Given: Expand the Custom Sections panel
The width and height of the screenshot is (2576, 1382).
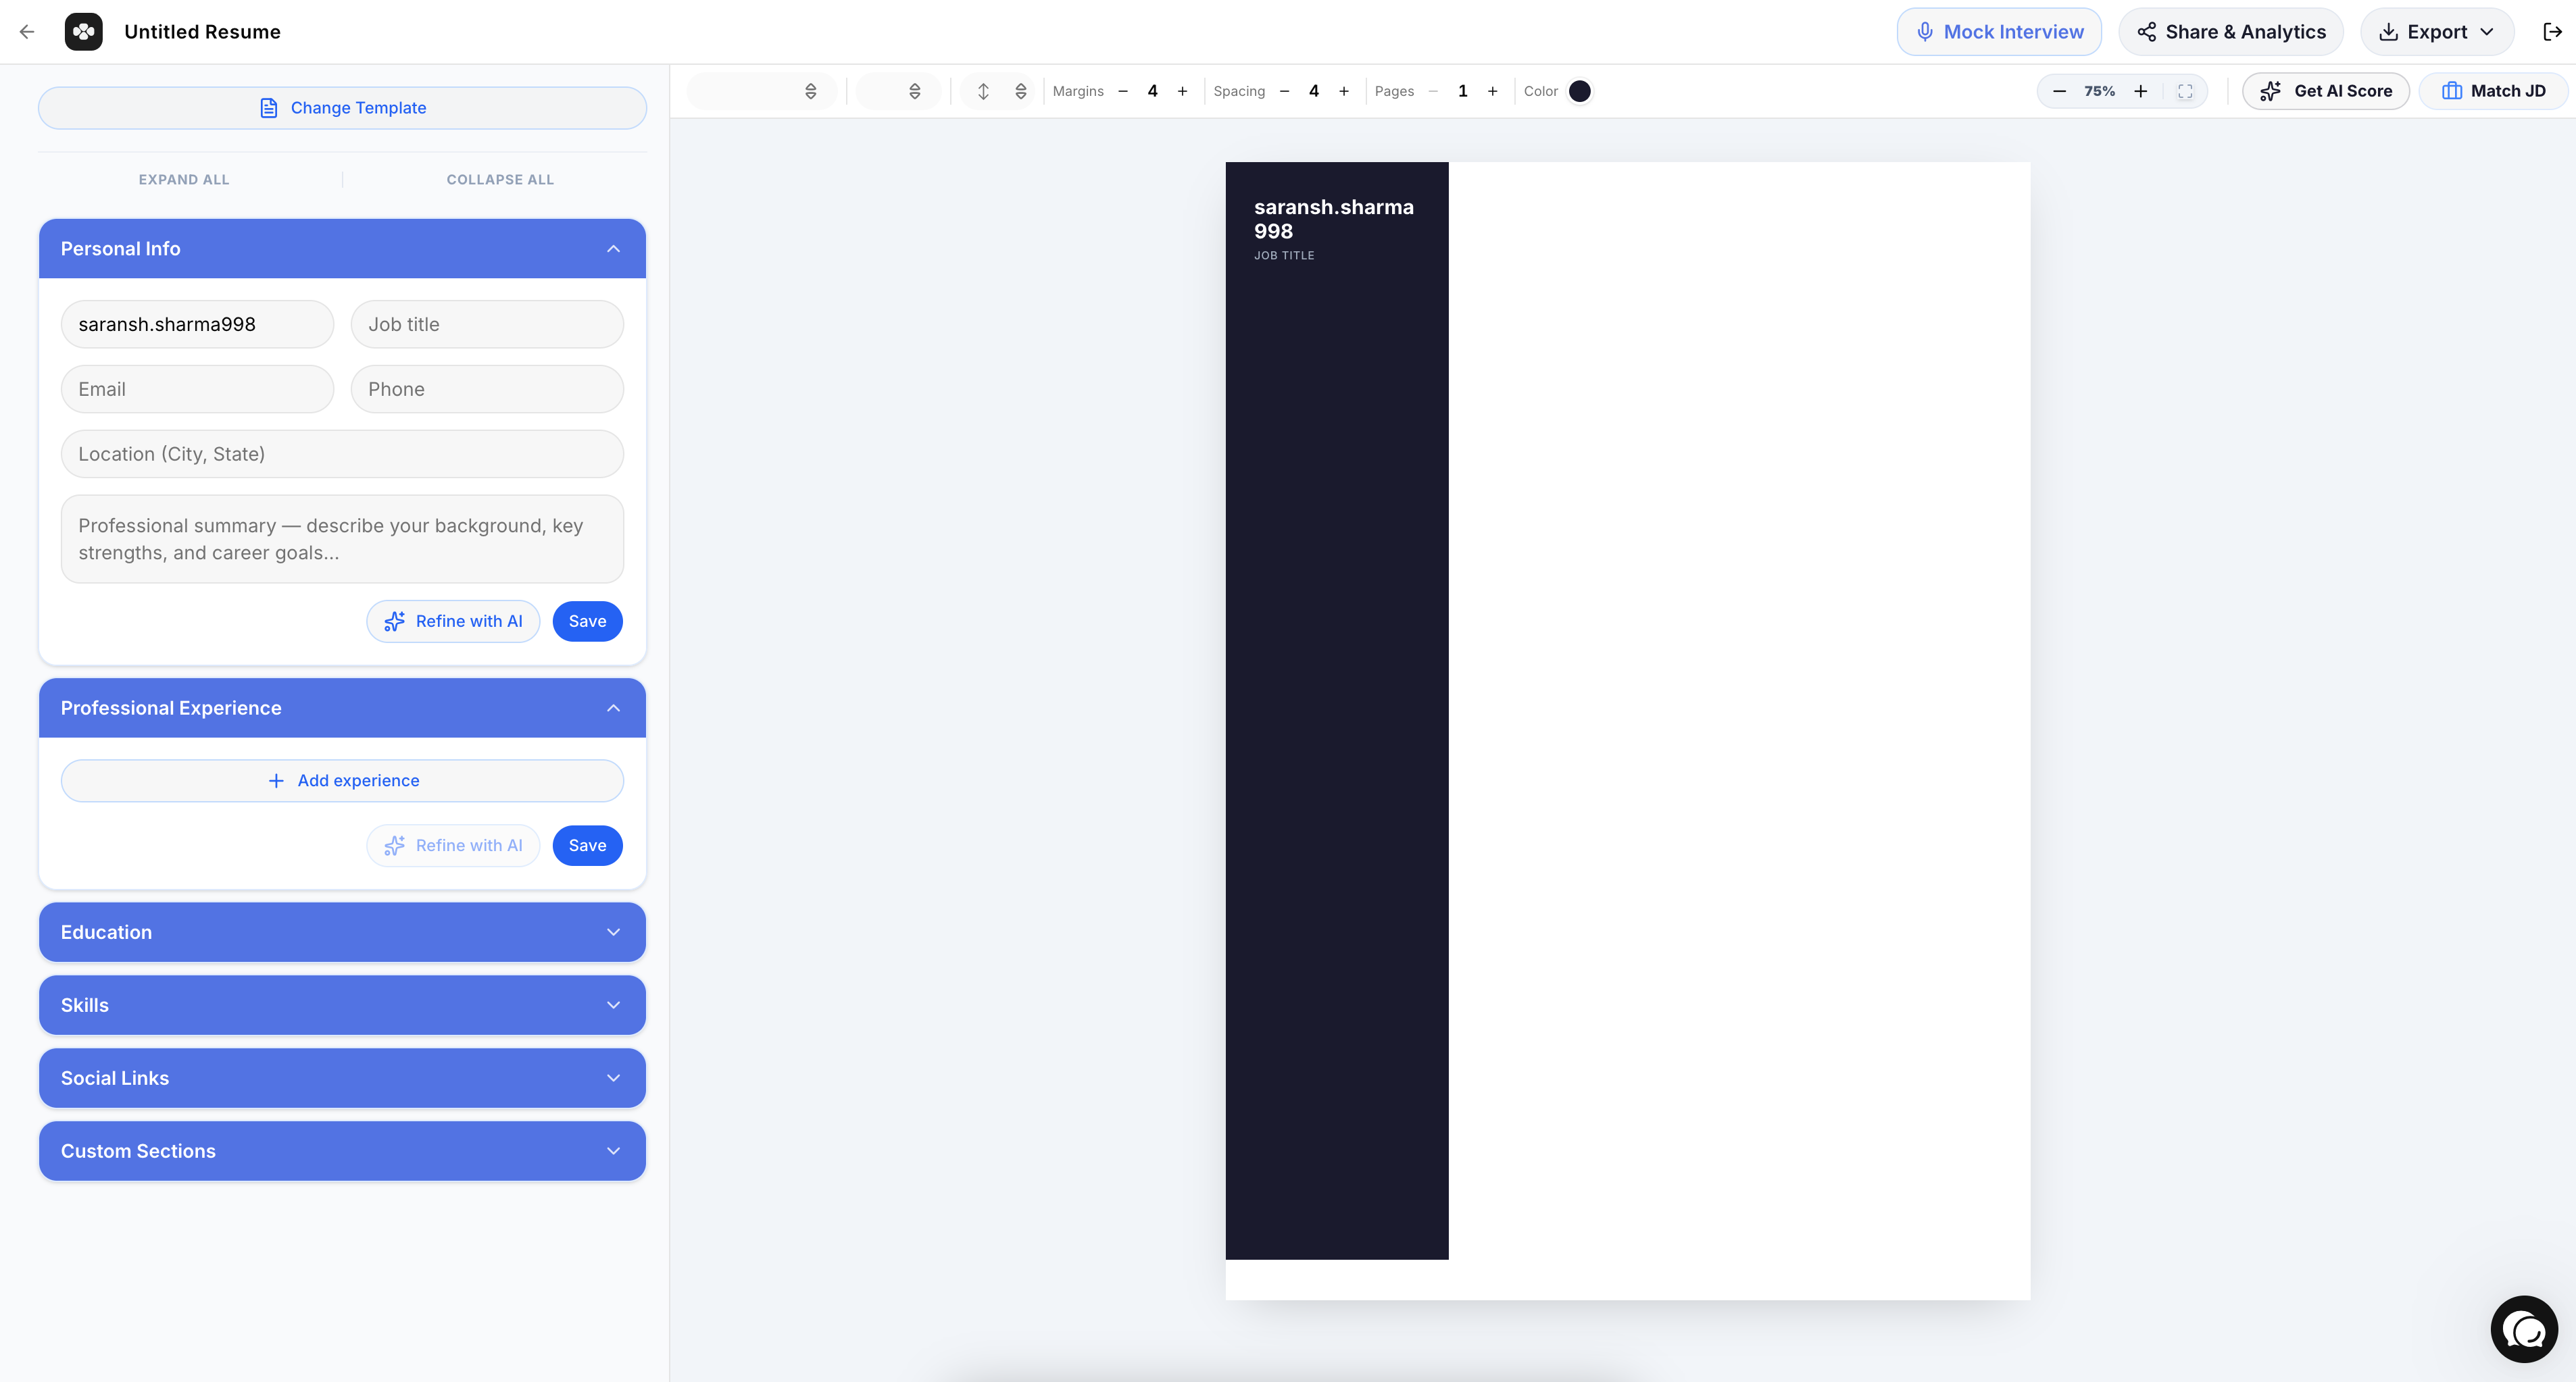Looking at the screenshot, I should pyautogui.click(x=613, y=1150).
